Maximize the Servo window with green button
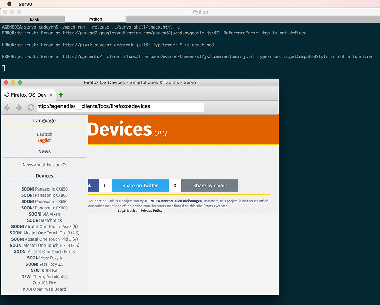This screenshot has height=305, width=380. pyautogui.click(x=20, y=82)
